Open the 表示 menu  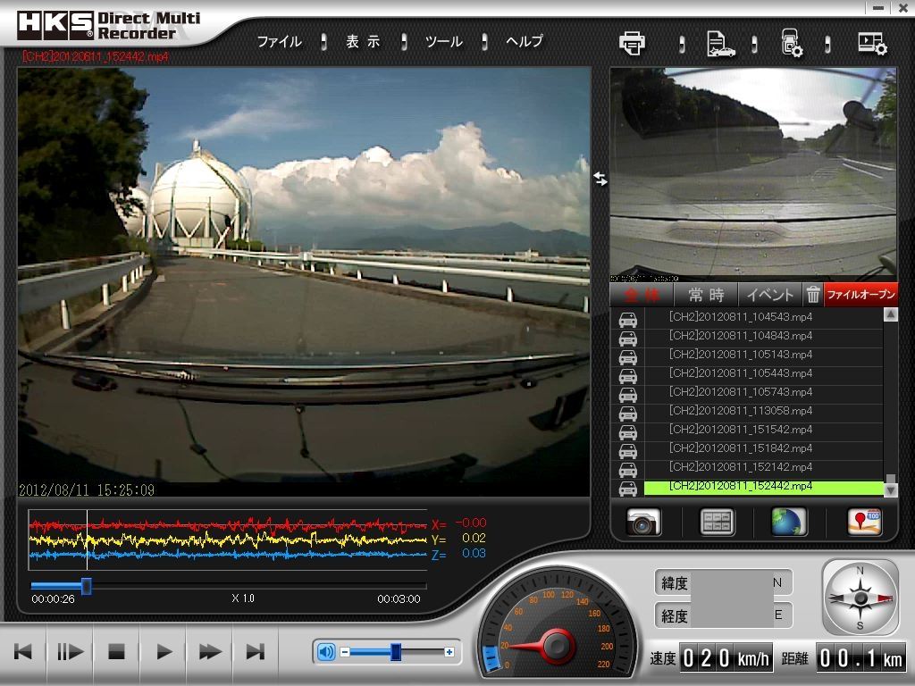(363, 41)
